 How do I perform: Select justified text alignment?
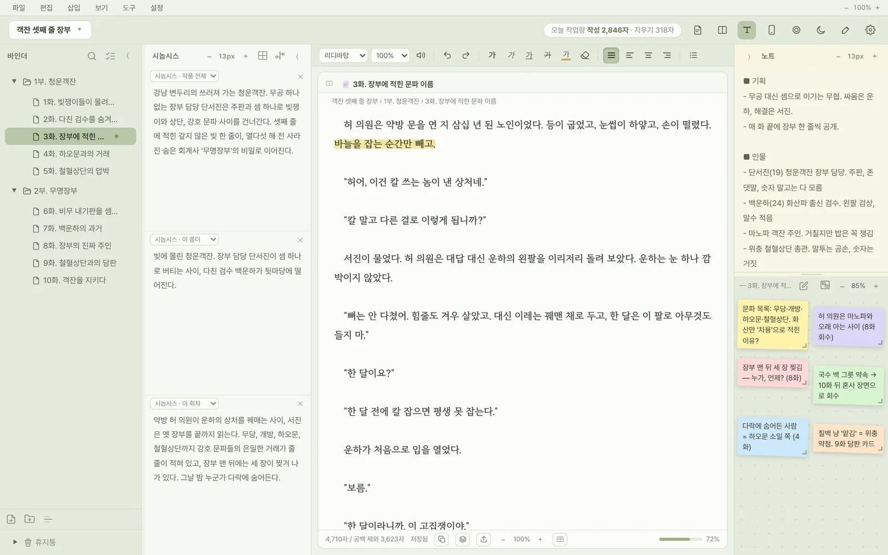point(611,56)
